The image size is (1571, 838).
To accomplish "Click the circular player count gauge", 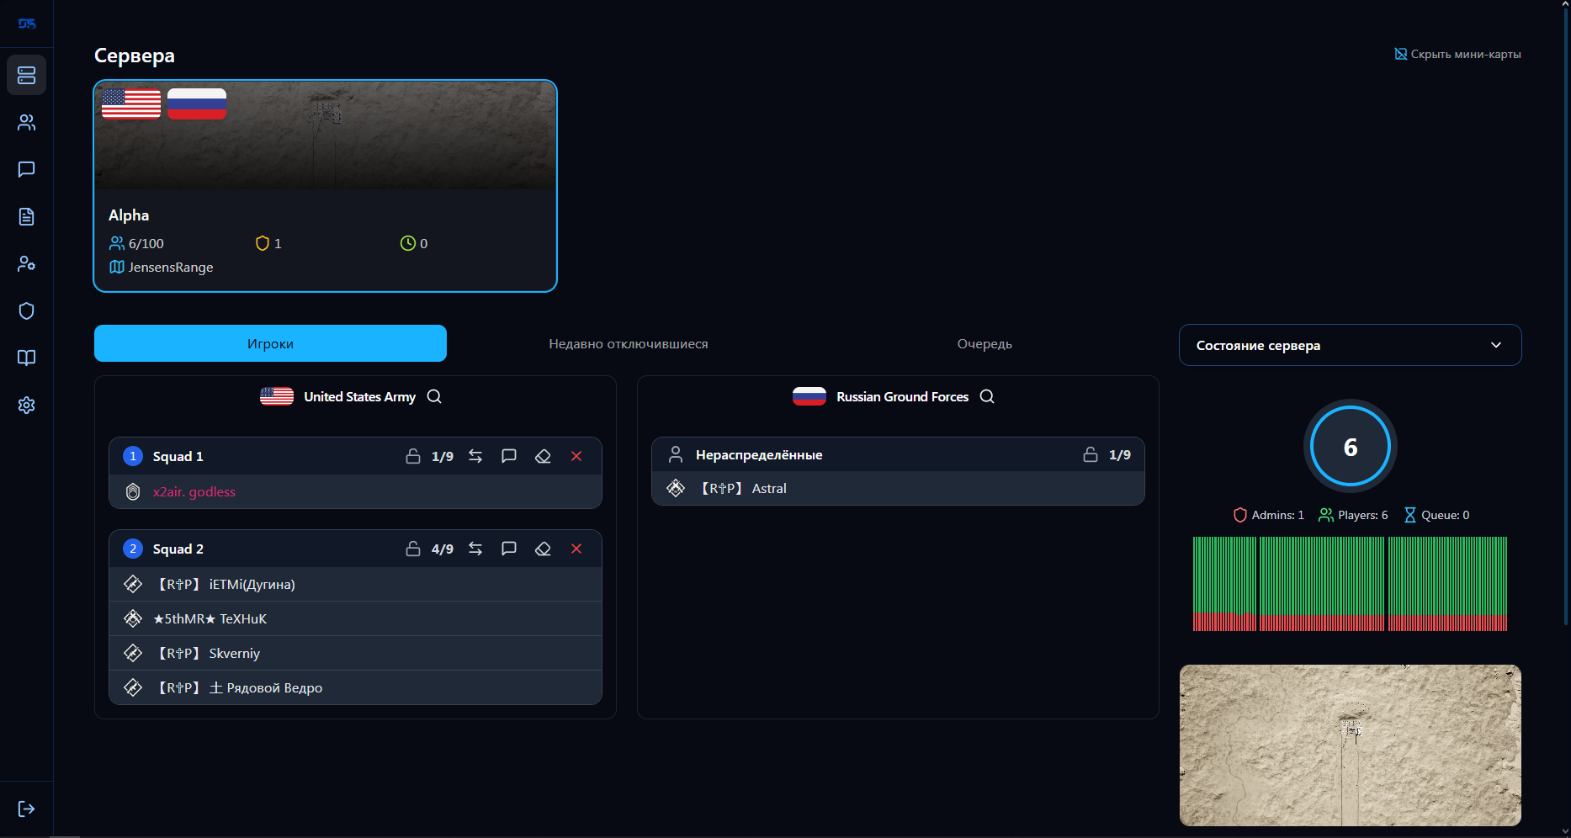I will click(1350, 447).
